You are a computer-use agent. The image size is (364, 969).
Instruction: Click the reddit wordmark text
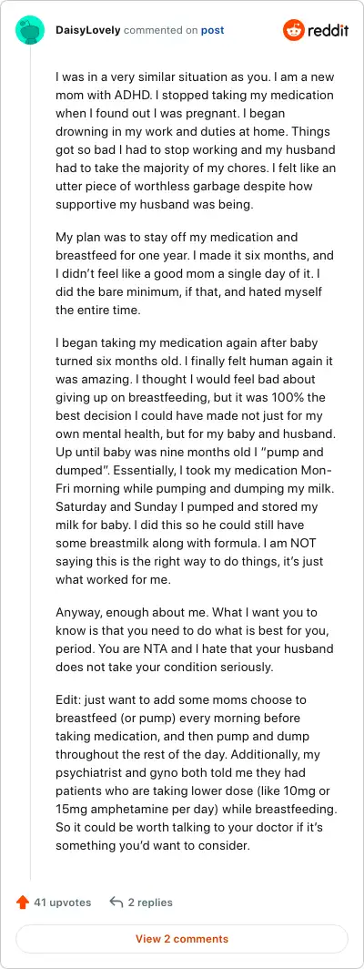click(328, 30)
